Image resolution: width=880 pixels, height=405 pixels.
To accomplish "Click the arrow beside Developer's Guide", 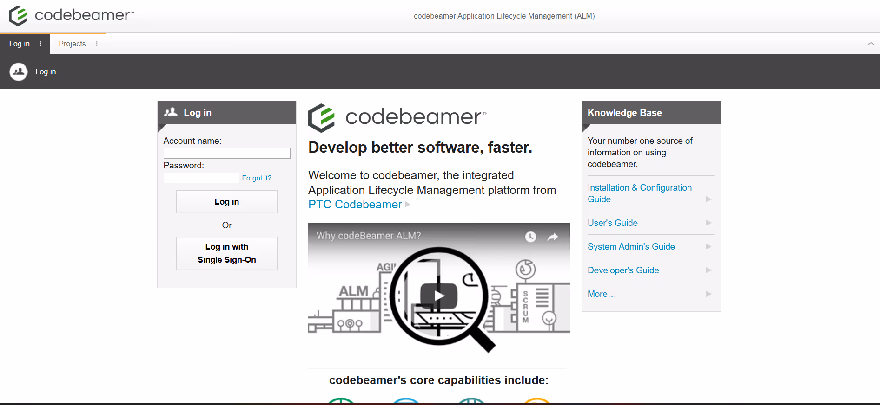I will [x=708, y=270].
